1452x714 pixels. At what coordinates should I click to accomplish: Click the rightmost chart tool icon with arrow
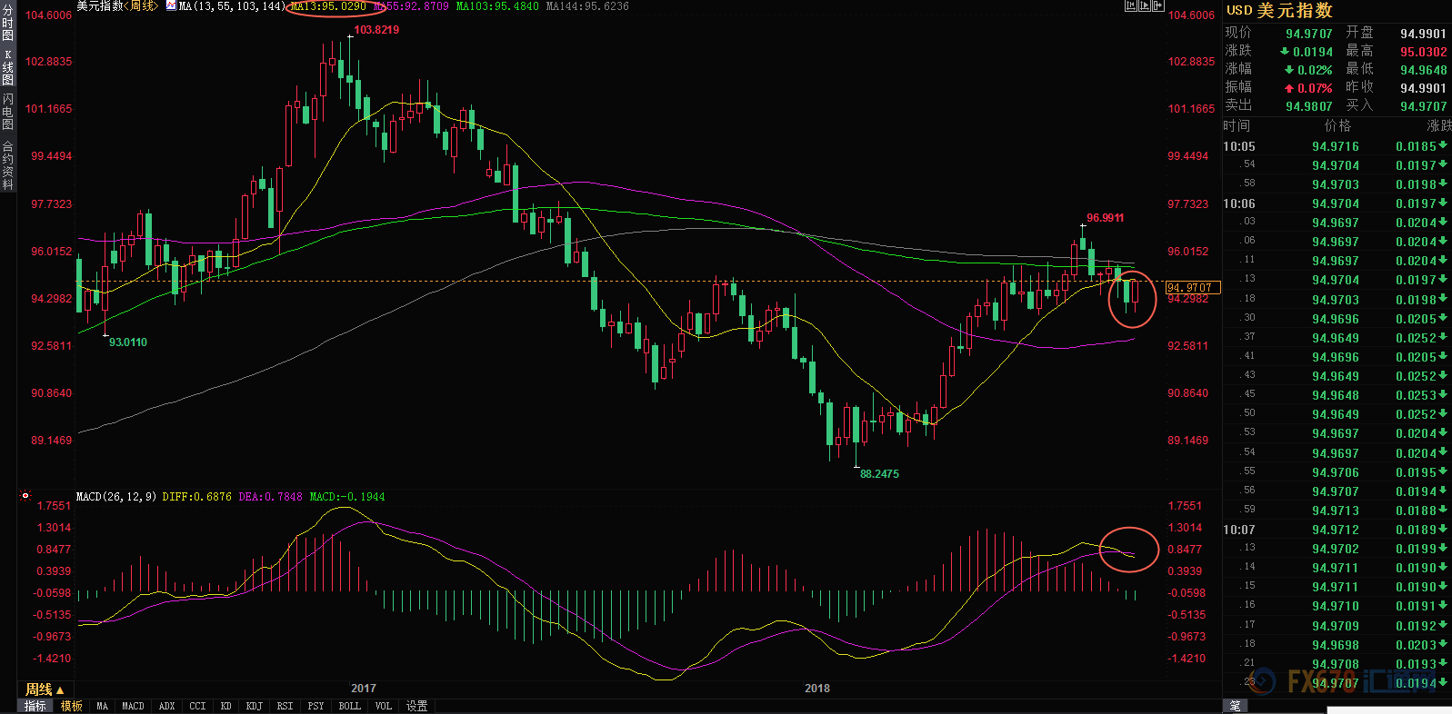point(1158,6)
